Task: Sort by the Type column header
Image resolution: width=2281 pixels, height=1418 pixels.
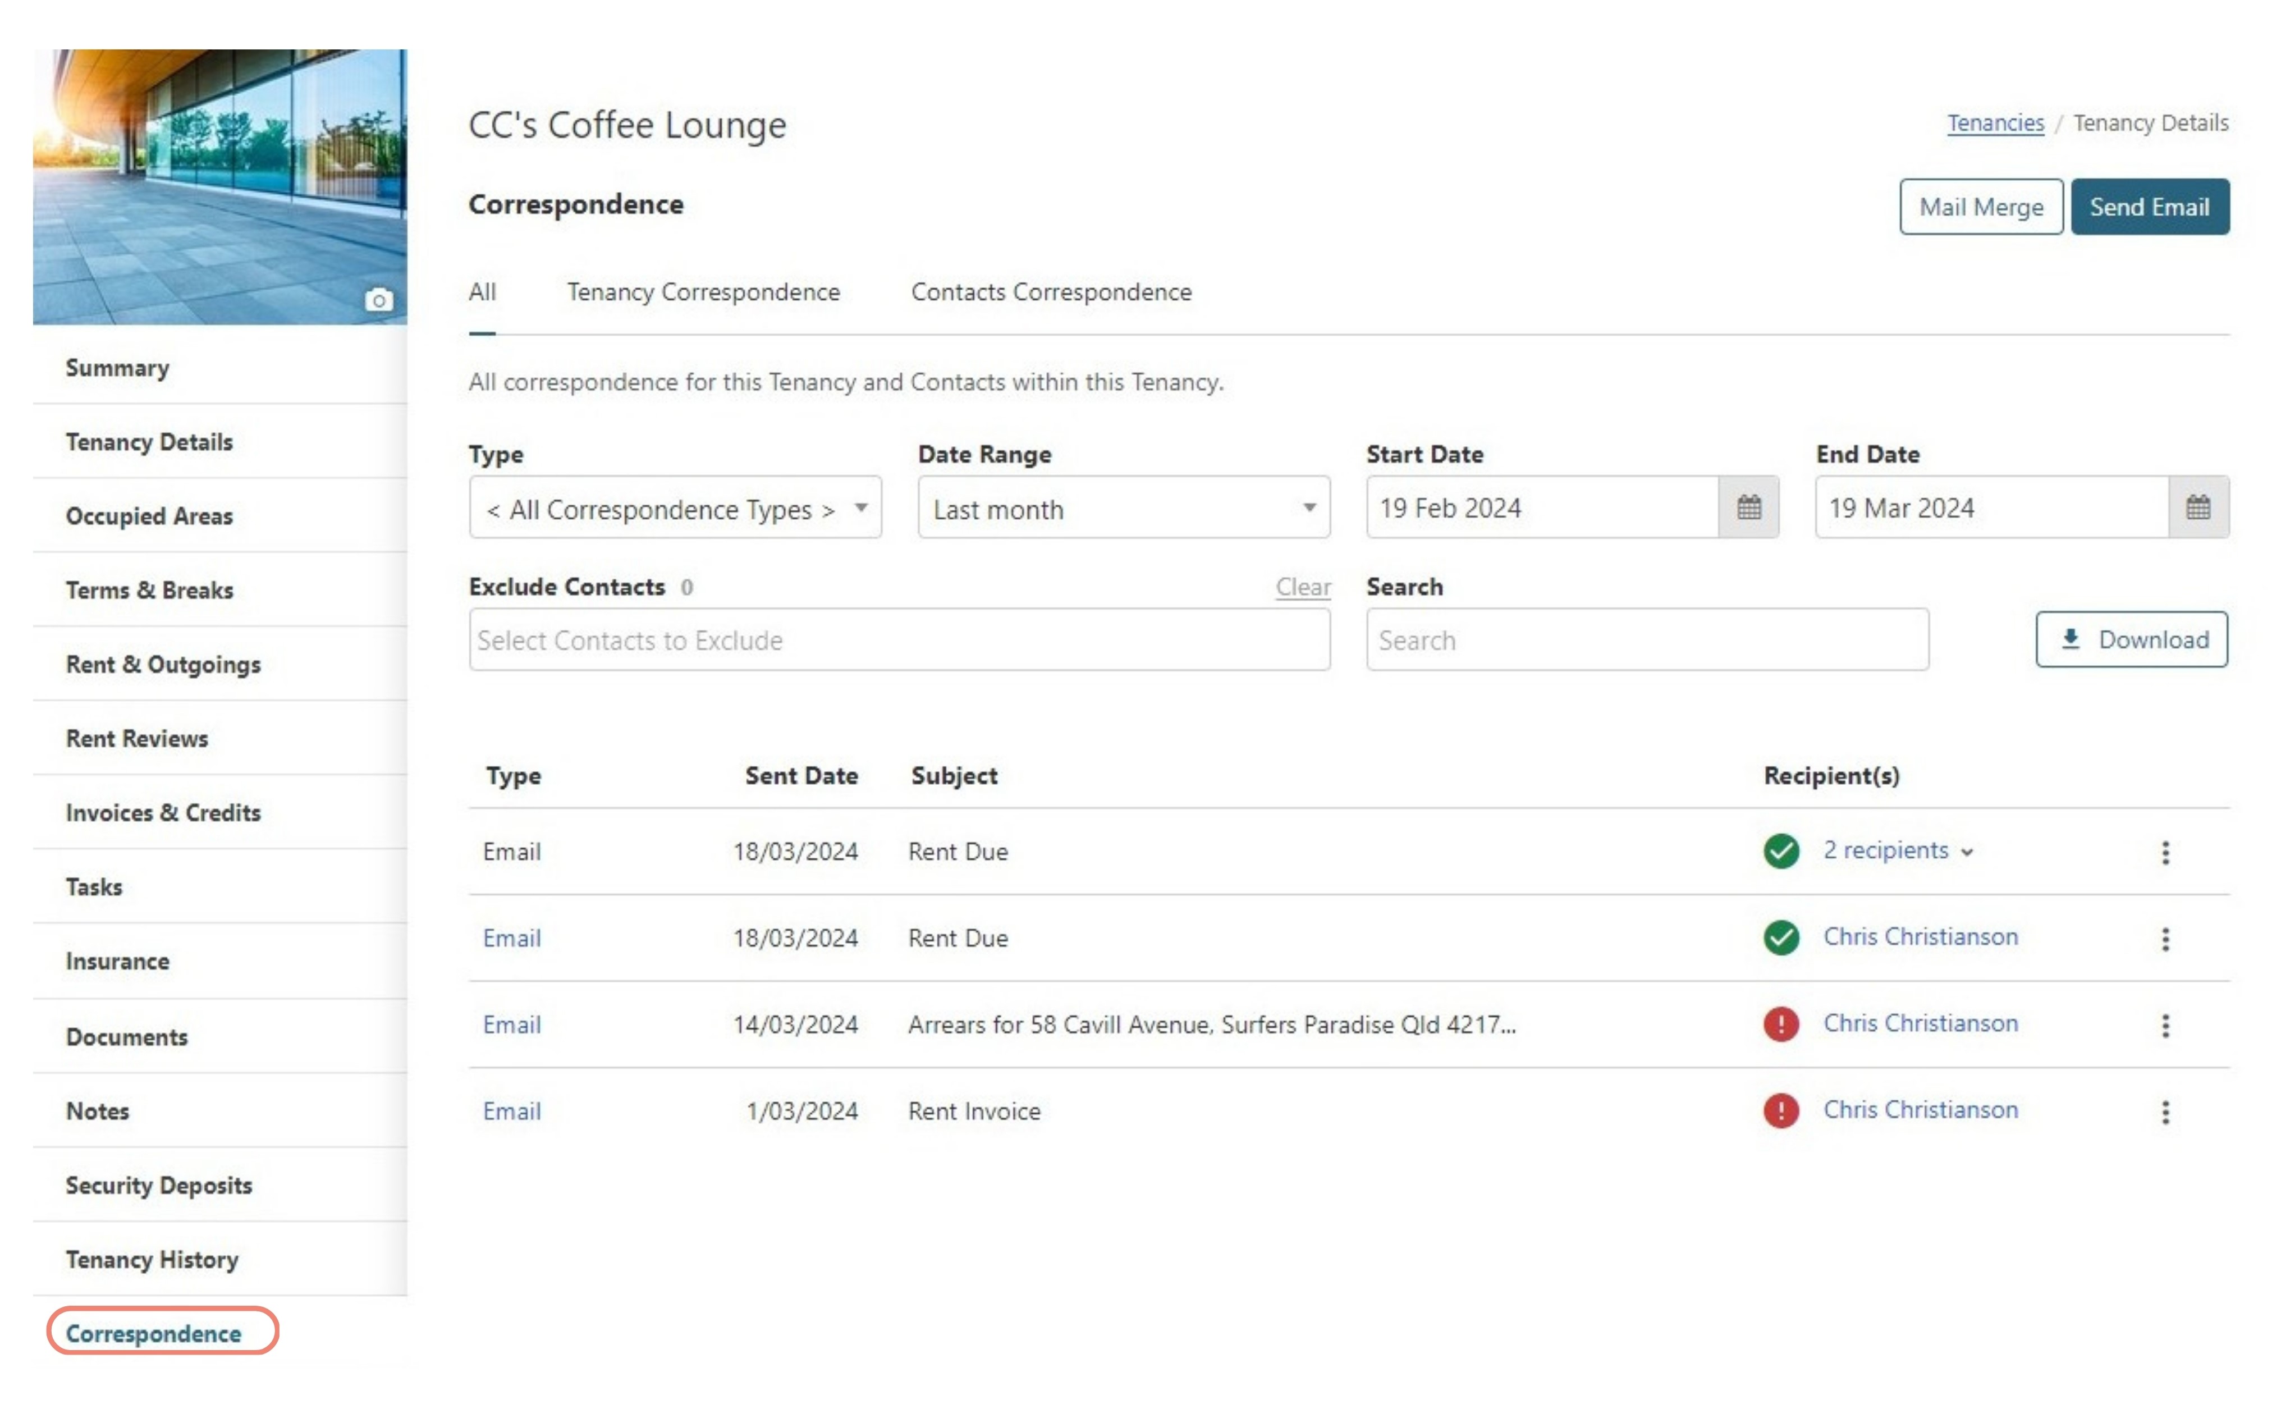Action: [514, 776]
